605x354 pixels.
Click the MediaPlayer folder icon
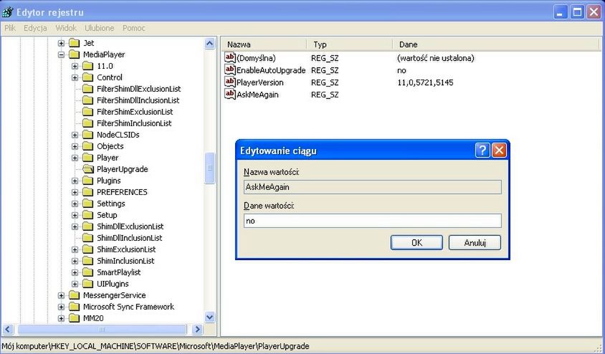point(74,54)
